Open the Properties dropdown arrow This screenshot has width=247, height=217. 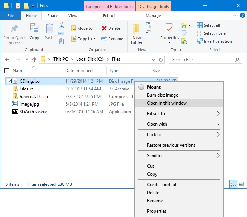coord(169,42)
